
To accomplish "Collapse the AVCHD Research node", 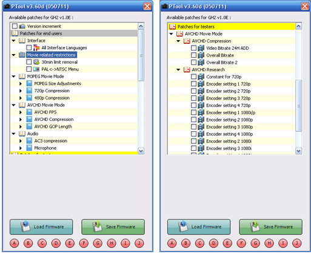I will tap(178, 69).
